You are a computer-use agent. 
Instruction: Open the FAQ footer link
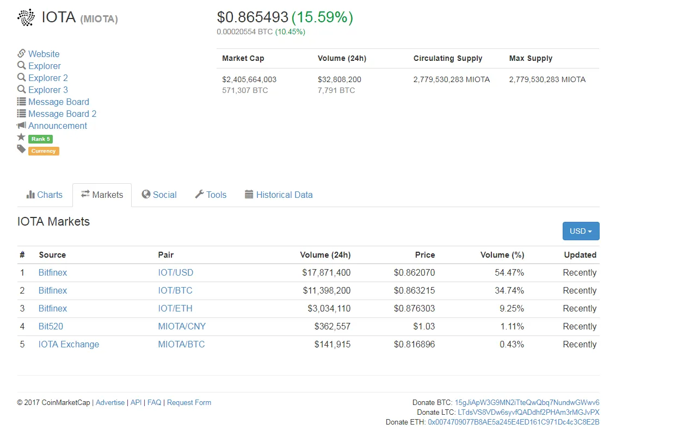155,402
